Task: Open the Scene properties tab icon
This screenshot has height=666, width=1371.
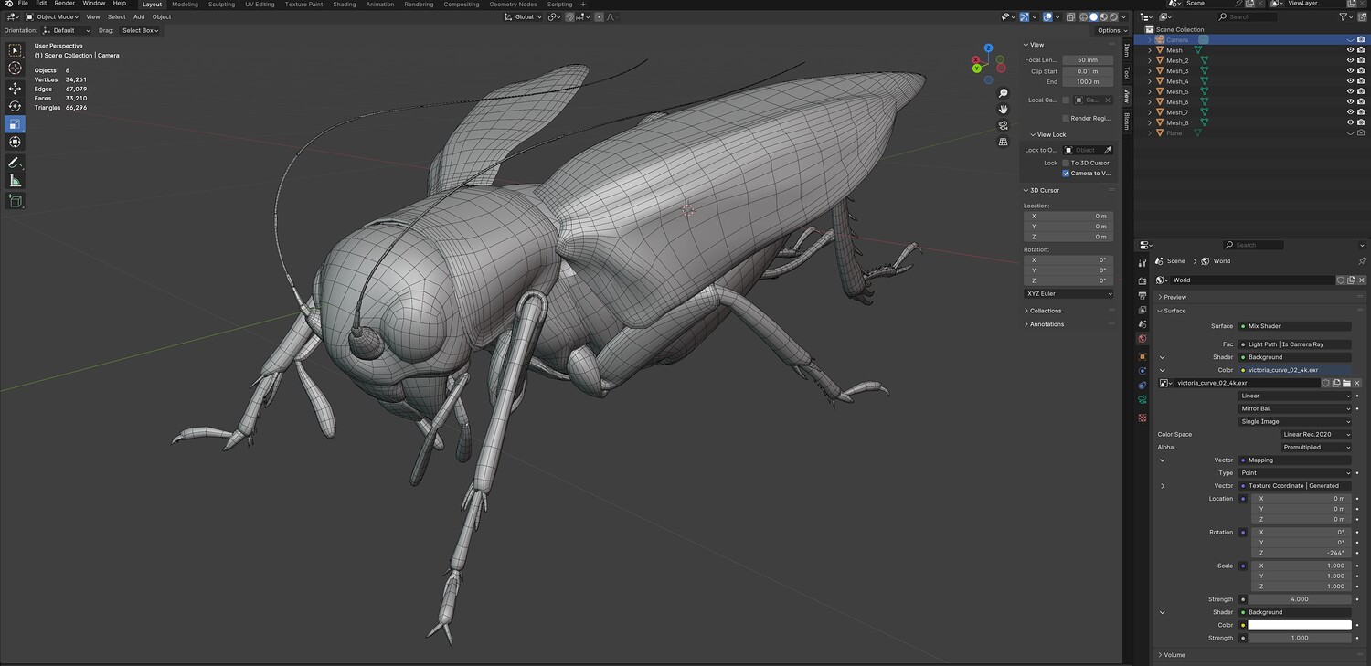Action: tap(1142, 324)
